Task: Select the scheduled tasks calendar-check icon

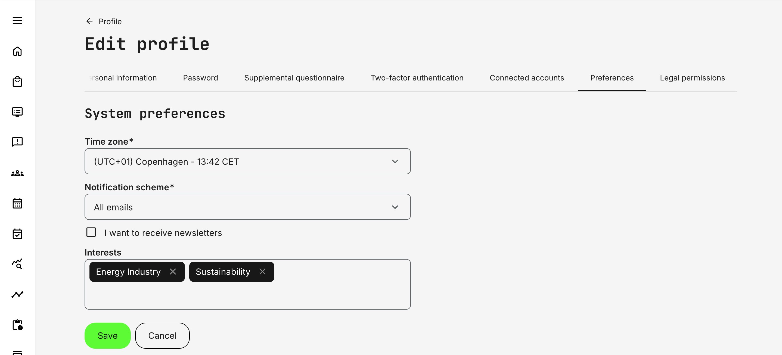Action: [x=17, y=234]
